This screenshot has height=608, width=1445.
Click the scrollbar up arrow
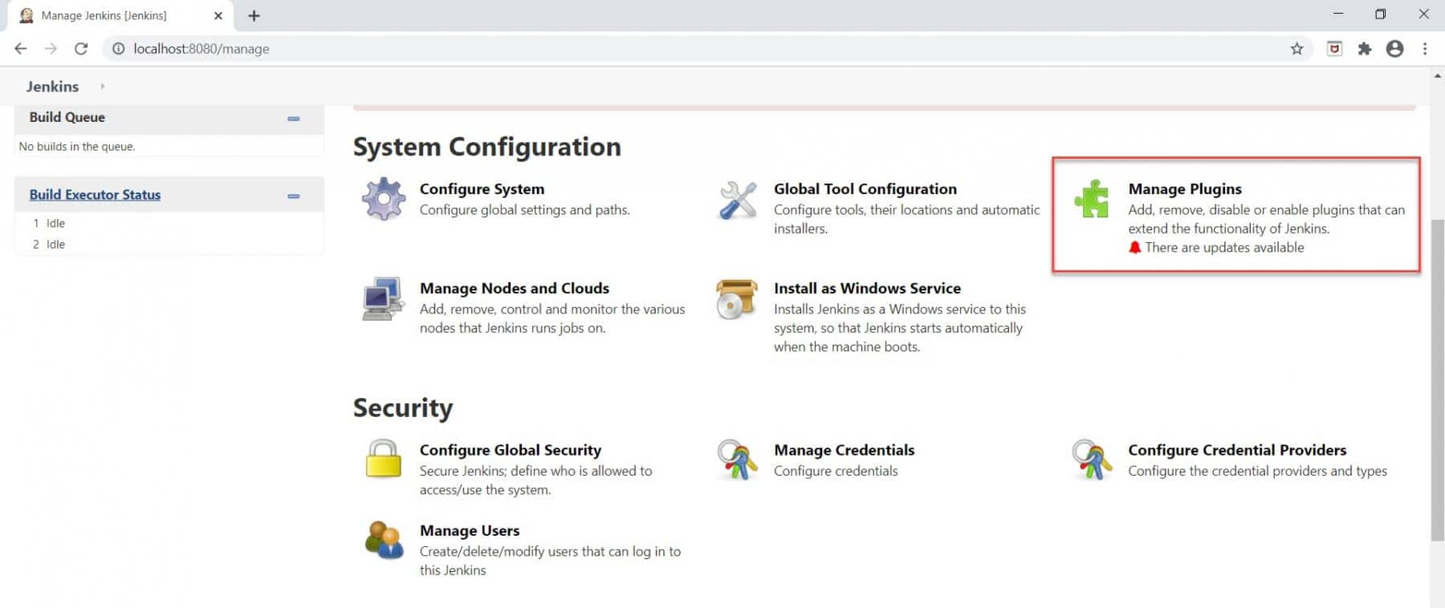tap(1437, 75)
